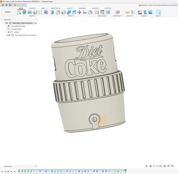Image resolution: width=178 pixels, height=174 pixels.
Task: Collapse the root component tree node
Action: point(3,23)
